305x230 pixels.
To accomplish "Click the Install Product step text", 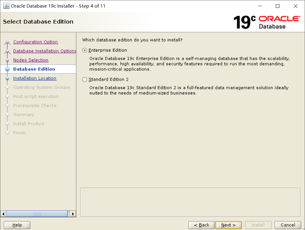I will (29, 124).
